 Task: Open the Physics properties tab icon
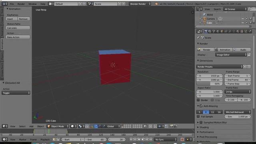pyautogui.click(x=250, y=31)
